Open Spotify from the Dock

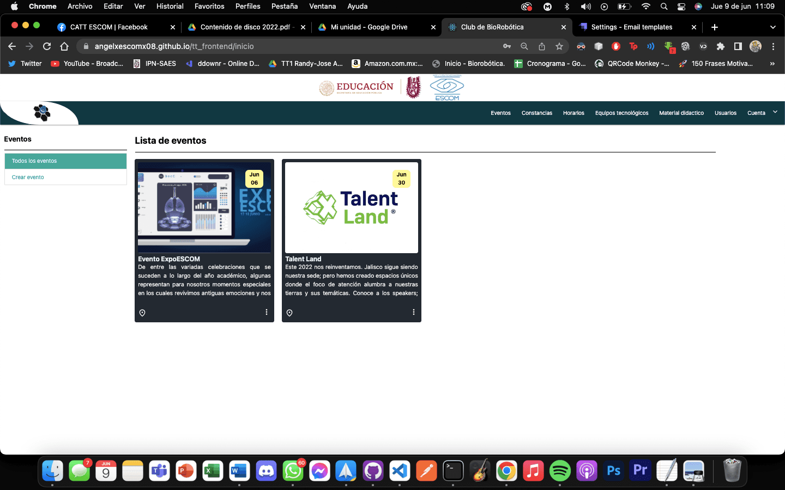(x=560, y=470)
